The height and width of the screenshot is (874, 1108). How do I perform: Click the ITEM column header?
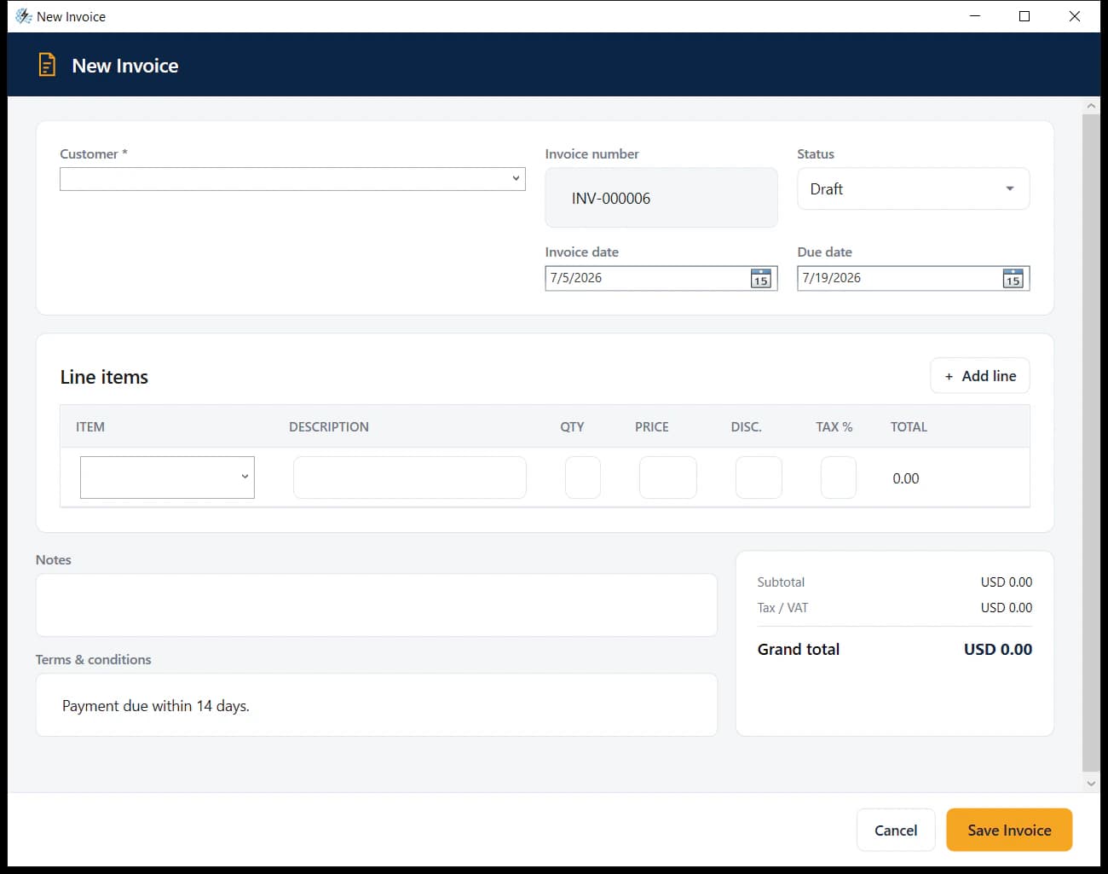[x=90, y=426]
